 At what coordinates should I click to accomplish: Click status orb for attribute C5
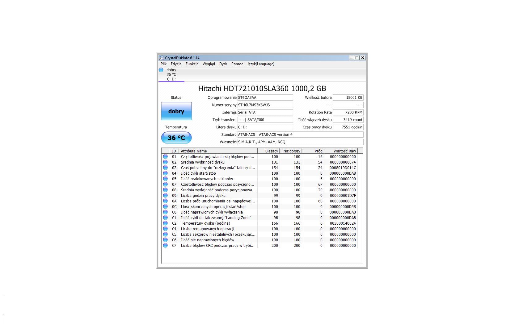[x=165, y=235]
